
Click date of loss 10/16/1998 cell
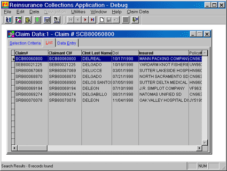(x=125, y=65)
